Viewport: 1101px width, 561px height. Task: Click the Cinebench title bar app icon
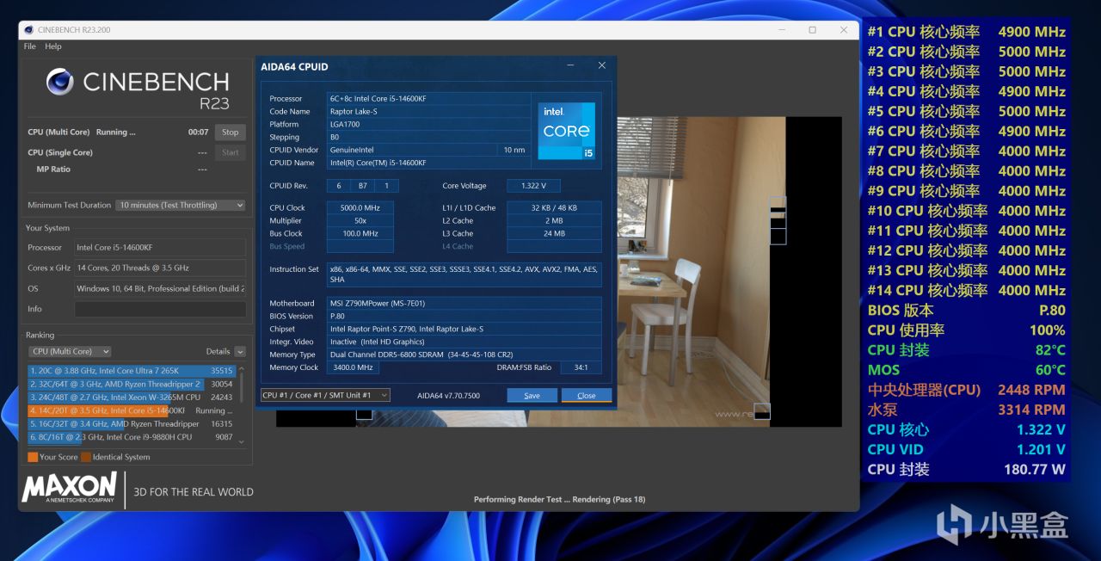click(28, 30)
